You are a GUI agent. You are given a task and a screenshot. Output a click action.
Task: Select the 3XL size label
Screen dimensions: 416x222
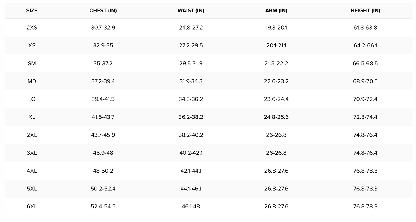tap(32, 153)
